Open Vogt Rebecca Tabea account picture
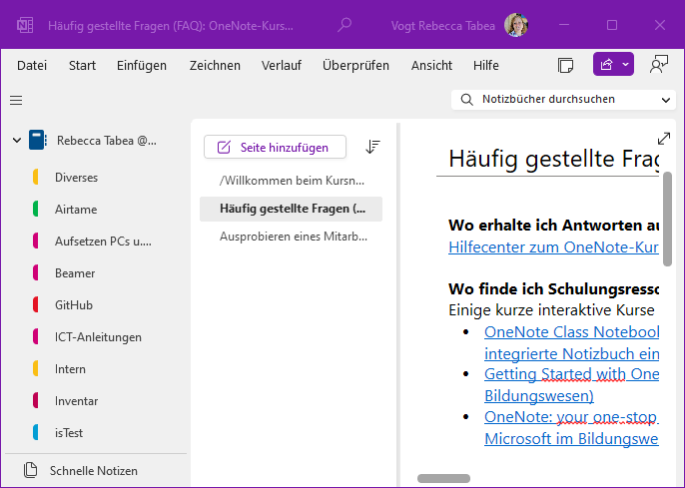Viewport: 685px width, 488px height. [x=516, y=25]
